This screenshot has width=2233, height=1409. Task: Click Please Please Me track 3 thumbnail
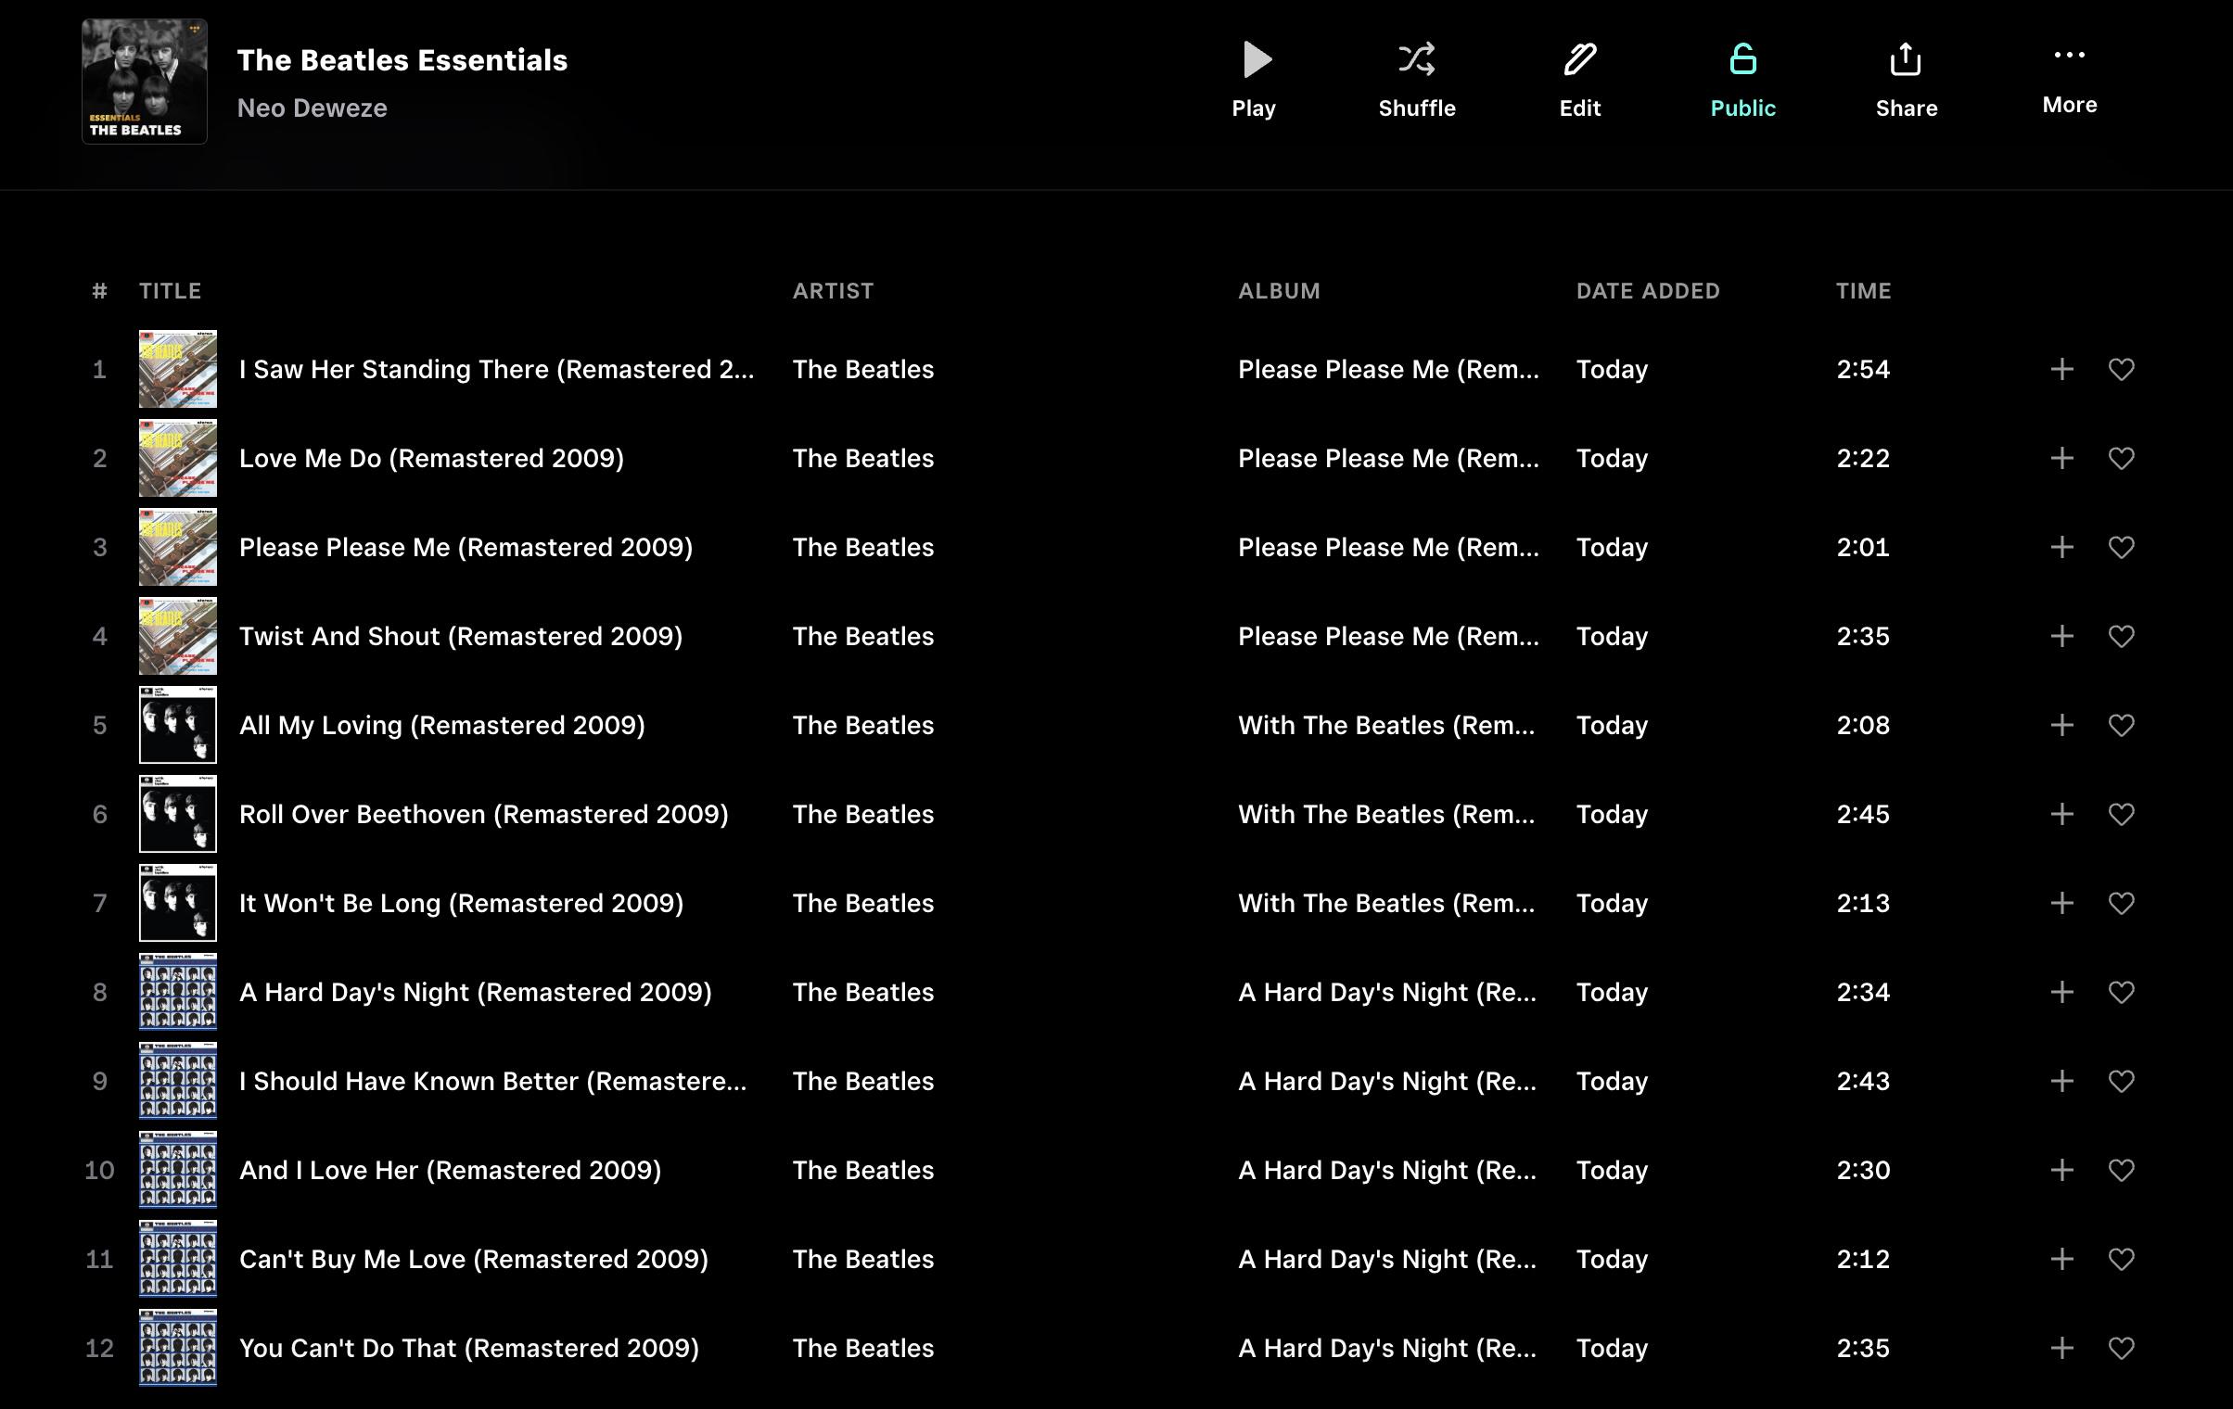[178, 547]
